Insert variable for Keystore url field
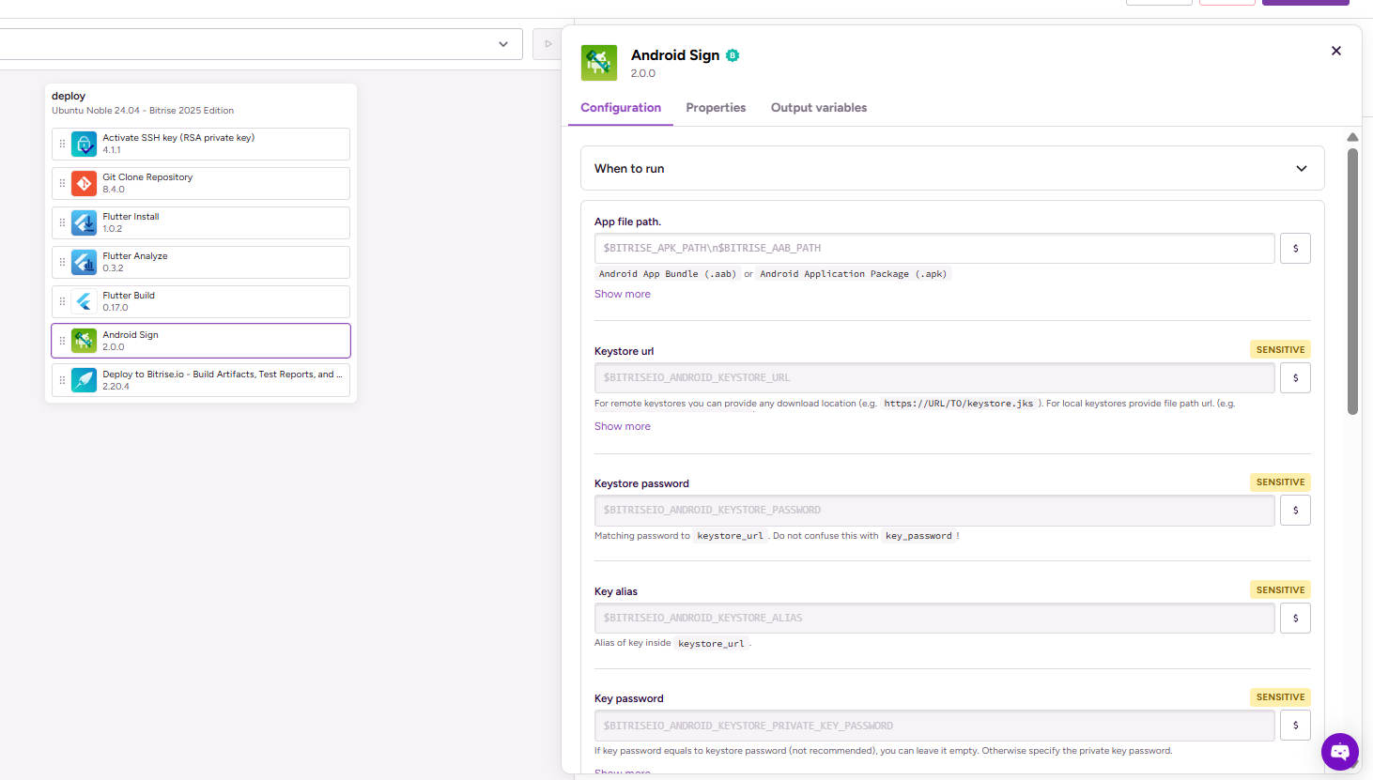1373x780 pixels. 1295,378
